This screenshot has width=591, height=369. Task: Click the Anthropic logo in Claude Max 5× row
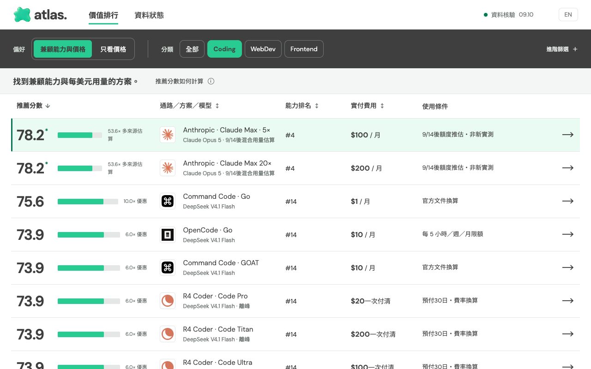pos(168,135)
